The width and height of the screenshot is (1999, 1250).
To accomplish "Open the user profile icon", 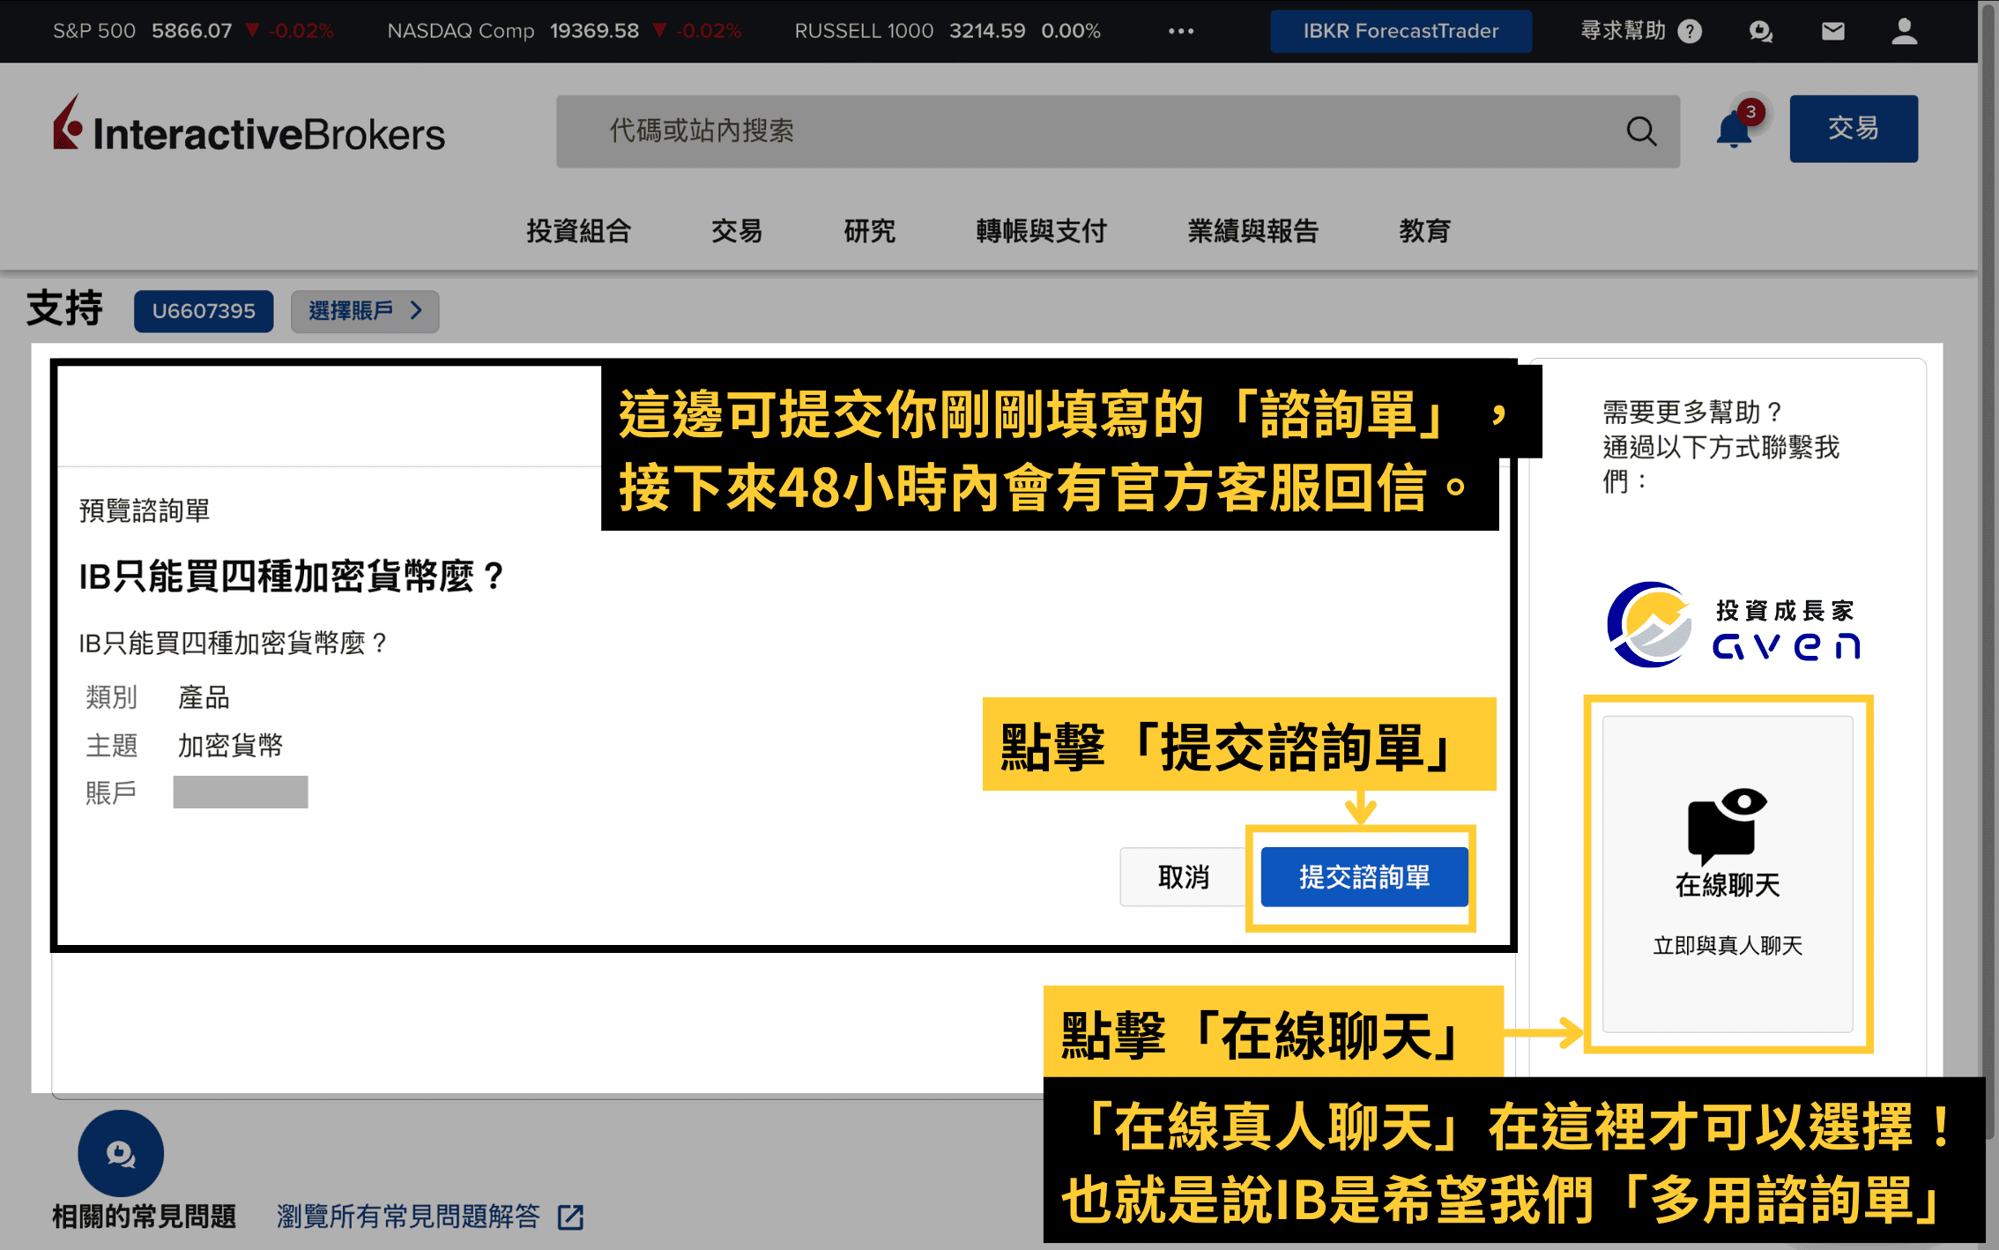I will click(x=1904, y=32).
